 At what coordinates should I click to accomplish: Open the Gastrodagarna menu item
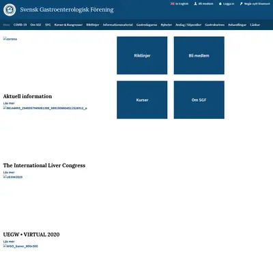point(147,25)
